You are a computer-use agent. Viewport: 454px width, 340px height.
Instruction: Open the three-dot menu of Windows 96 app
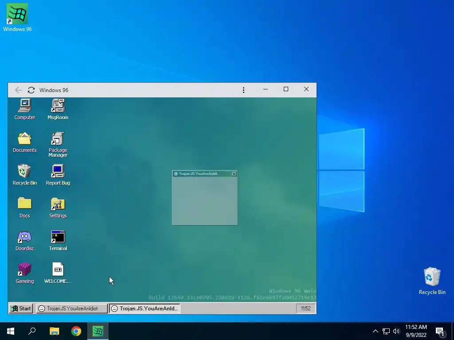click(x=243, y=90)
